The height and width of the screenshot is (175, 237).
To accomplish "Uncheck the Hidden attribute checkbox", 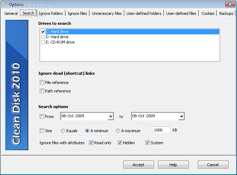I will coord(120,142).
